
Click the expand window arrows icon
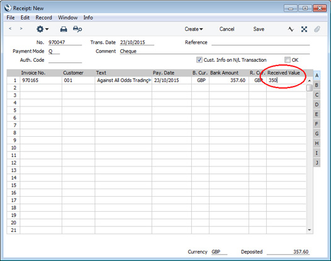coord(304,29)
